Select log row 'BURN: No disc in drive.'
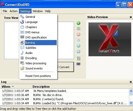This screenshot has height=111, width=133. pos(64,95)
